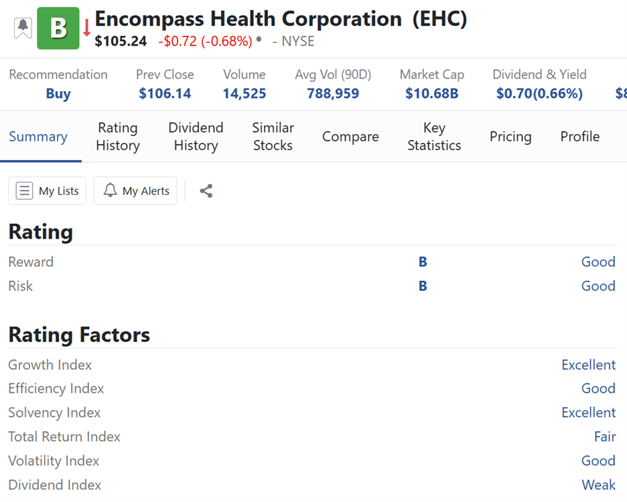Click the Market Cap $10.68B value
Viewport: 627px width, 502px height.
pos(432,94)
